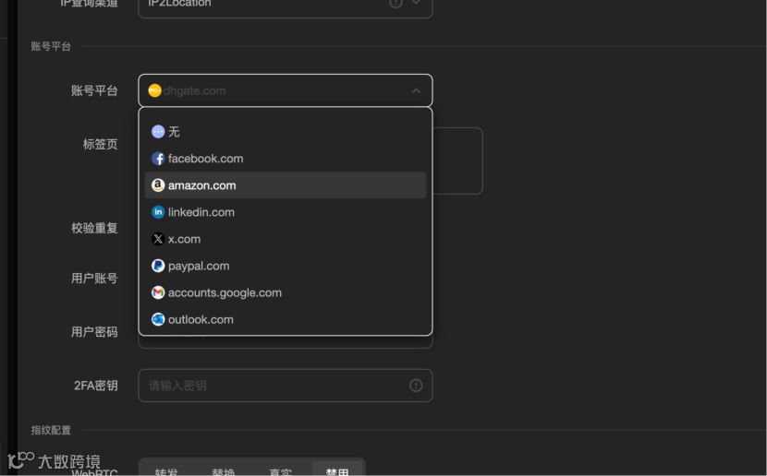
Task: Open the 账号平台 combo box showing dhgate.com
Action: click(x=286, y=90)
